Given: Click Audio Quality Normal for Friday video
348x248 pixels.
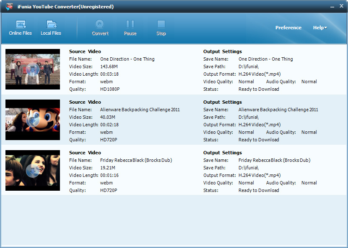Looking at the screenshot, I should pyautogui.click(x=309, y=183).
